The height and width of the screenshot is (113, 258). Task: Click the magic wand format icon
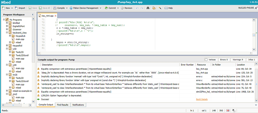click(160, 8)
